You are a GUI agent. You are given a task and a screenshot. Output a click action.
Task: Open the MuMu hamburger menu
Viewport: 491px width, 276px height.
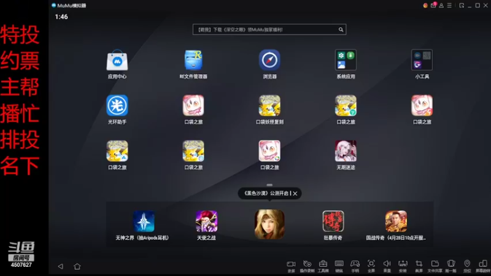click(449, 6)
